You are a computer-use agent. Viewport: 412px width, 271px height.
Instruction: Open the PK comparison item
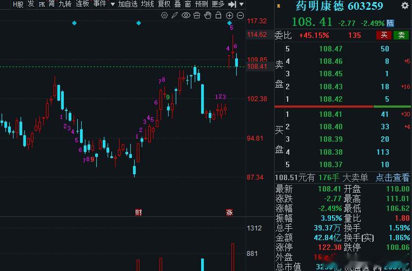pos(42,4)
